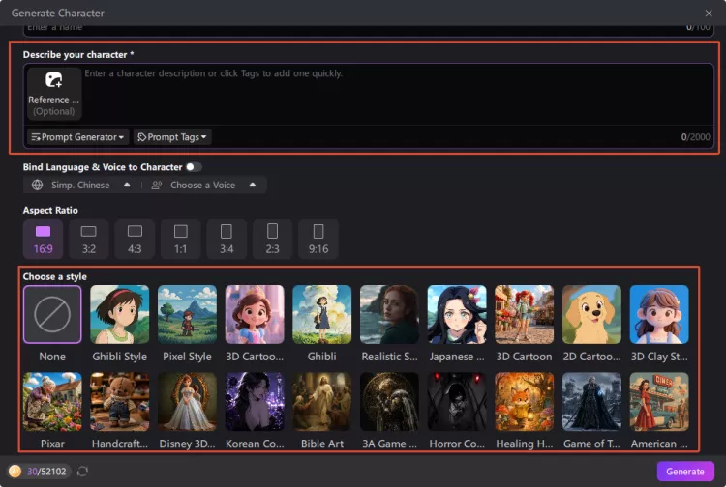Open the Choose a Voice dropdown
Screen dimensions: 726x487
(204, 185)
